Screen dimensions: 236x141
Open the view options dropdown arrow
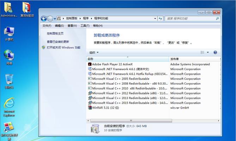[x=208, y=52]
